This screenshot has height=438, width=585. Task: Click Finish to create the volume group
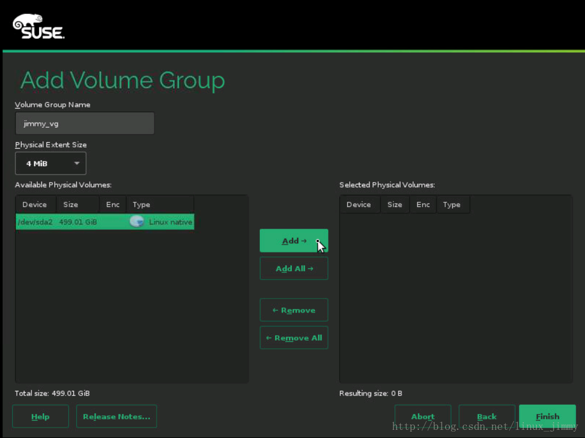[547, 416]
